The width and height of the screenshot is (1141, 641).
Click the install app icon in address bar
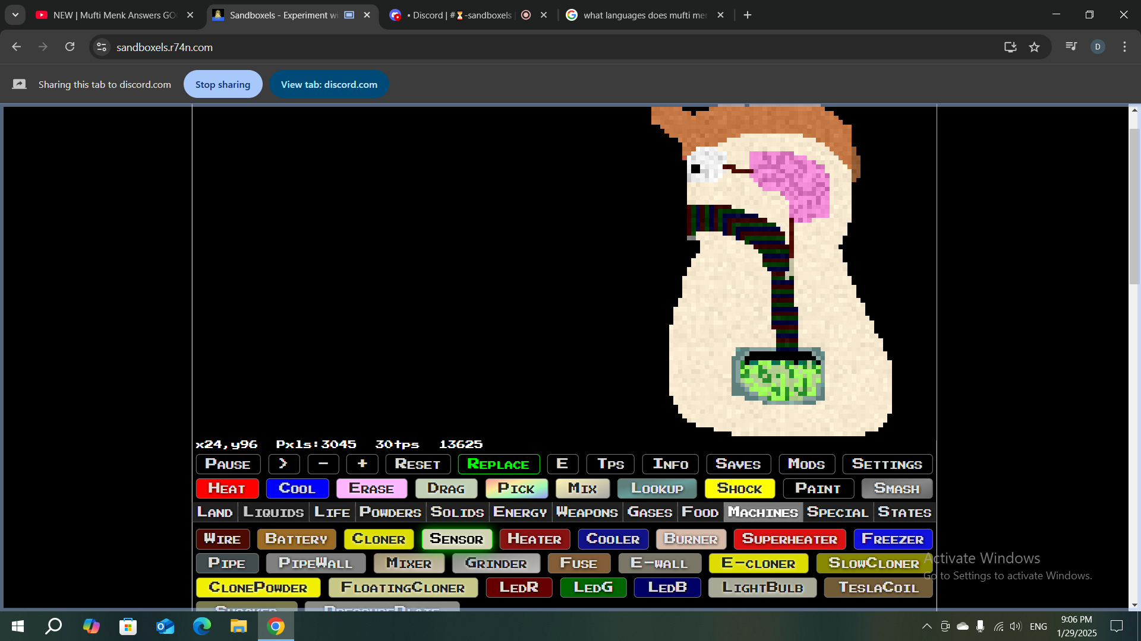pos(1010,47)
